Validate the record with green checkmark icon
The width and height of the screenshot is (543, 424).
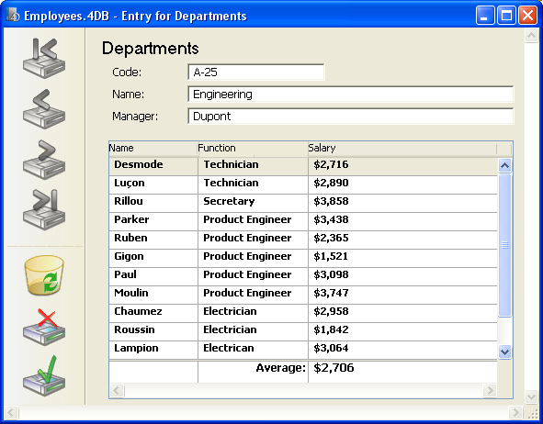pyautogui.click(x=44, y=376)
